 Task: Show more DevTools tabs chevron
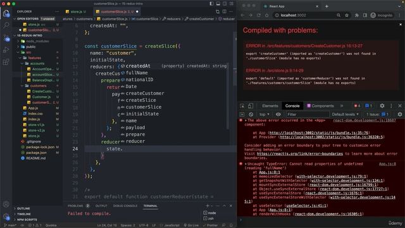coord(342,106)
